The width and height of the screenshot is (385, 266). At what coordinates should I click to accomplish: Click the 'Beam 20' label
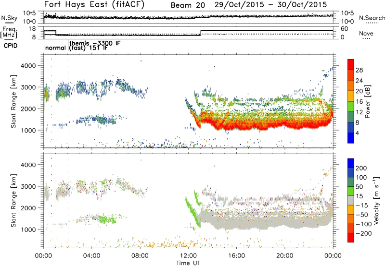coord(188,5)
